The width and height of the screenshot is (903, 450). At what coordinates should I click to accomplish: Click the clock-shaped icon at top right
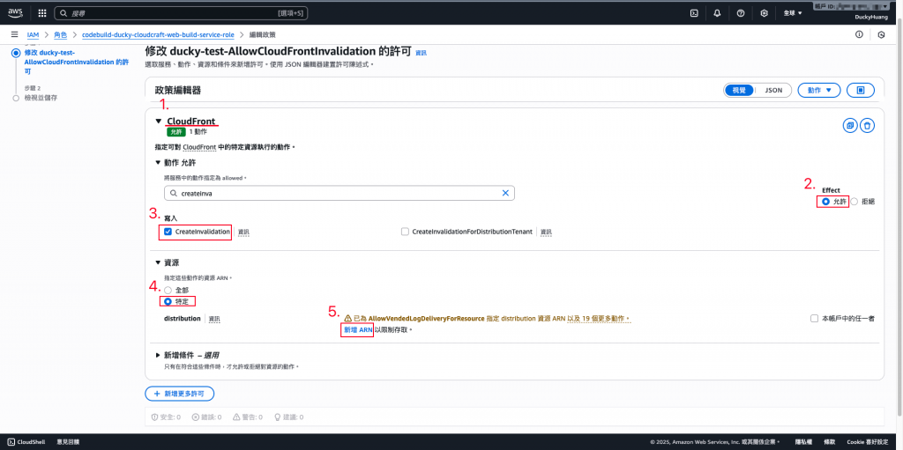881,34
